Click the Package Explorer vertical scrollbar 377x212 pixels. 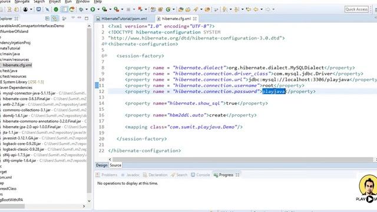point(89,111)
